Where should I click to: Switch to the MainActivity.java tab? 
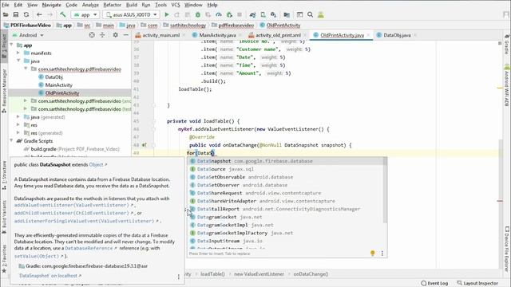coord(217,35)
